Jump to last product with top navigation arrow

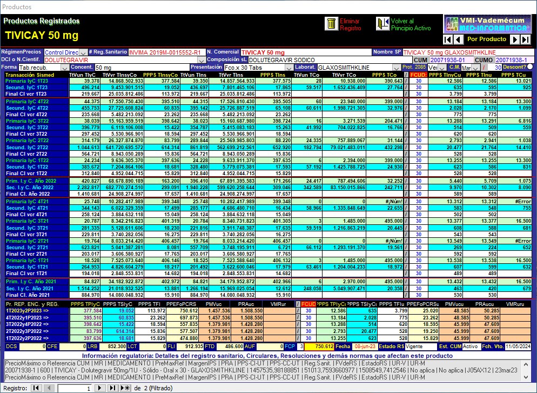526,39
